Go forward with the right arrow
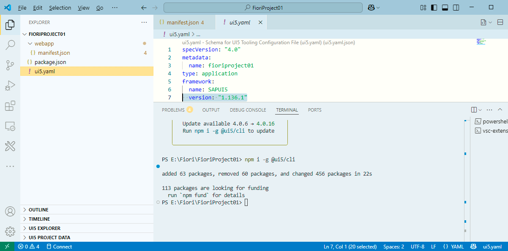 pyautogui.click(x=155, y=8)
